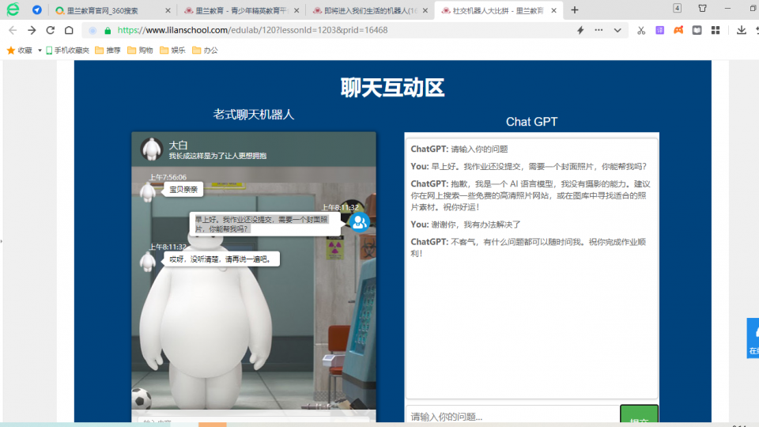Open the downloads manager icon
Image resolution: width=759 pixels, height=427 pixels.
(x=741, y=30)
